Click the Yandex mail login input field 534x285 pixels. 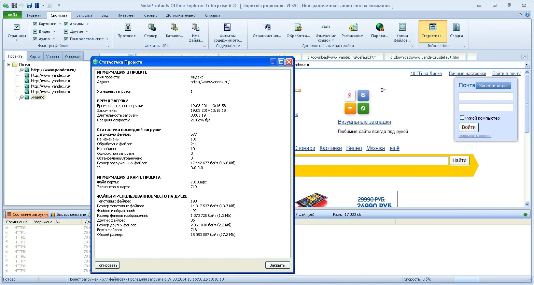[x=486, y=96]
